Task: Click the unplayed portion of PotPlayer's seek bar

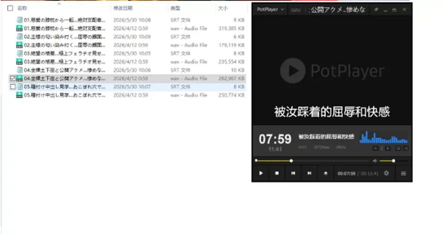Action: coord(331,161)
